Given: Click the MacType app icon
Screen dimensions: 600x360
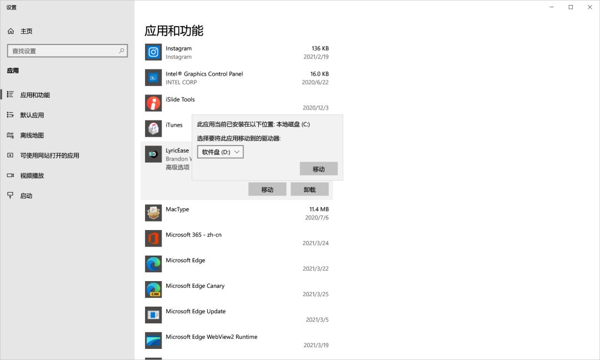Looking at the screenshot, I should [153, 213].
